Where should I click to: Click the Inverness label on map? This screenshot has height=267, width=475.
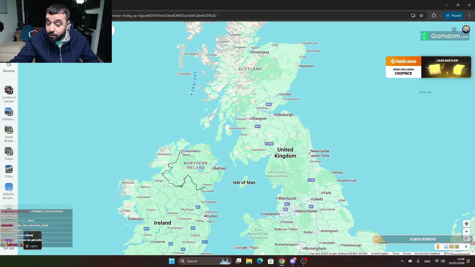(x=261, y=52)
